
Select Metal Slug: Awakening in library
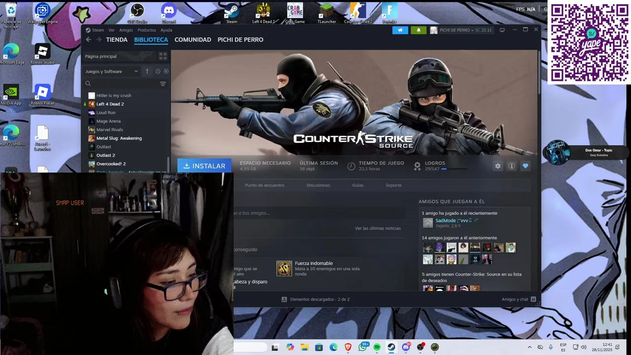point(119,138)
